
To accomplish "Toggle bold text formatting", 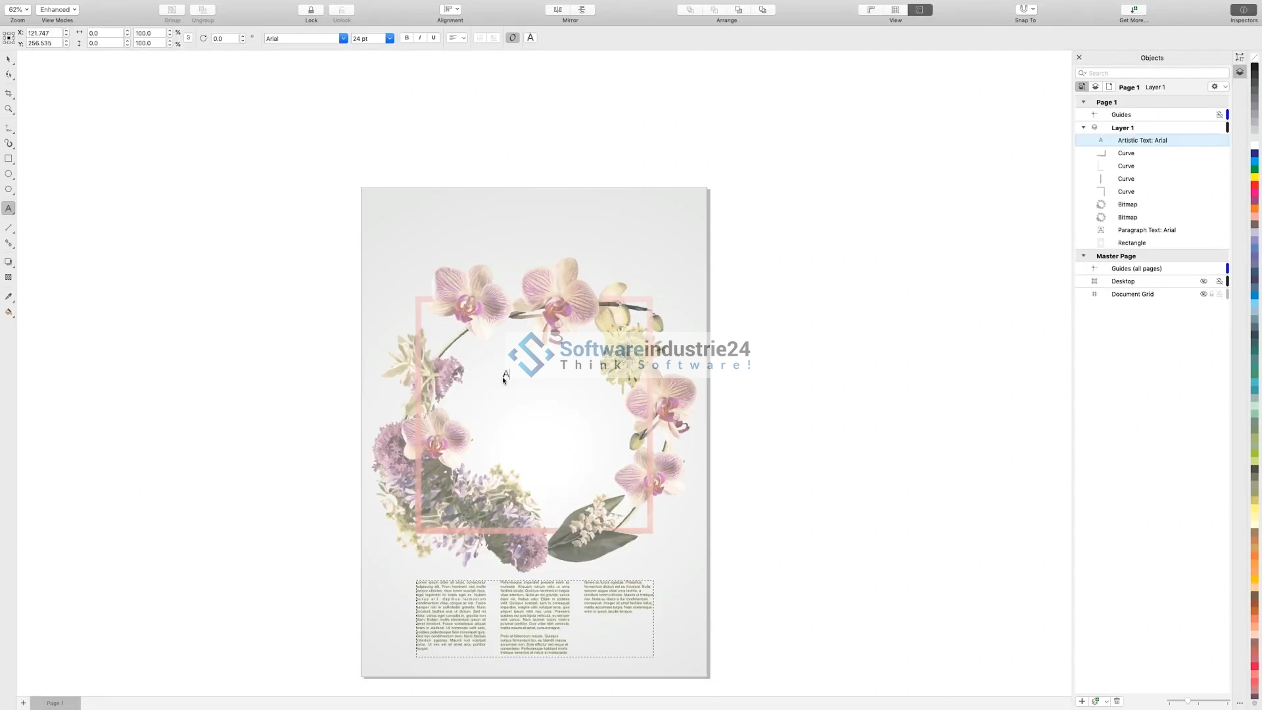I will coord(407,38).
